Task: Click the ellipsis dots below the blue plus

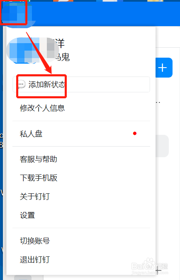Action: [158, 102]
